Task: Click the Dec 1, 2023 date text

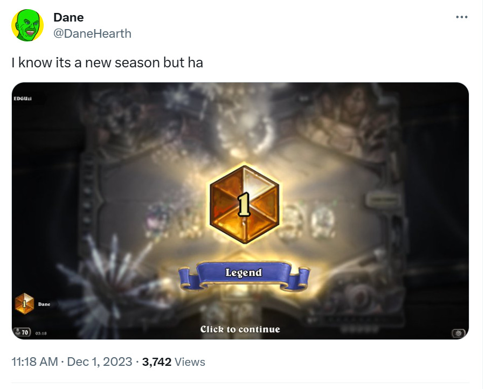Action: 100,362
